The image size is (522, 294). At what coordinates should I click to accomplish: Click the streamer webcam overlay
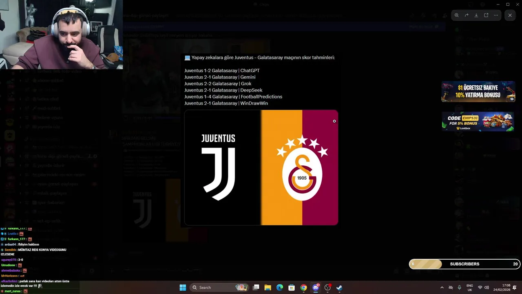pyautogui.click(x=61, y=34)
